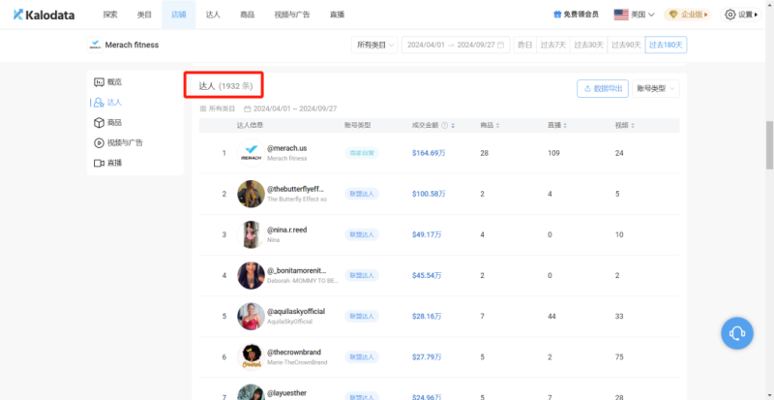
Task: Sort the table by 视频 column
Action: click(x=633, y=126)
